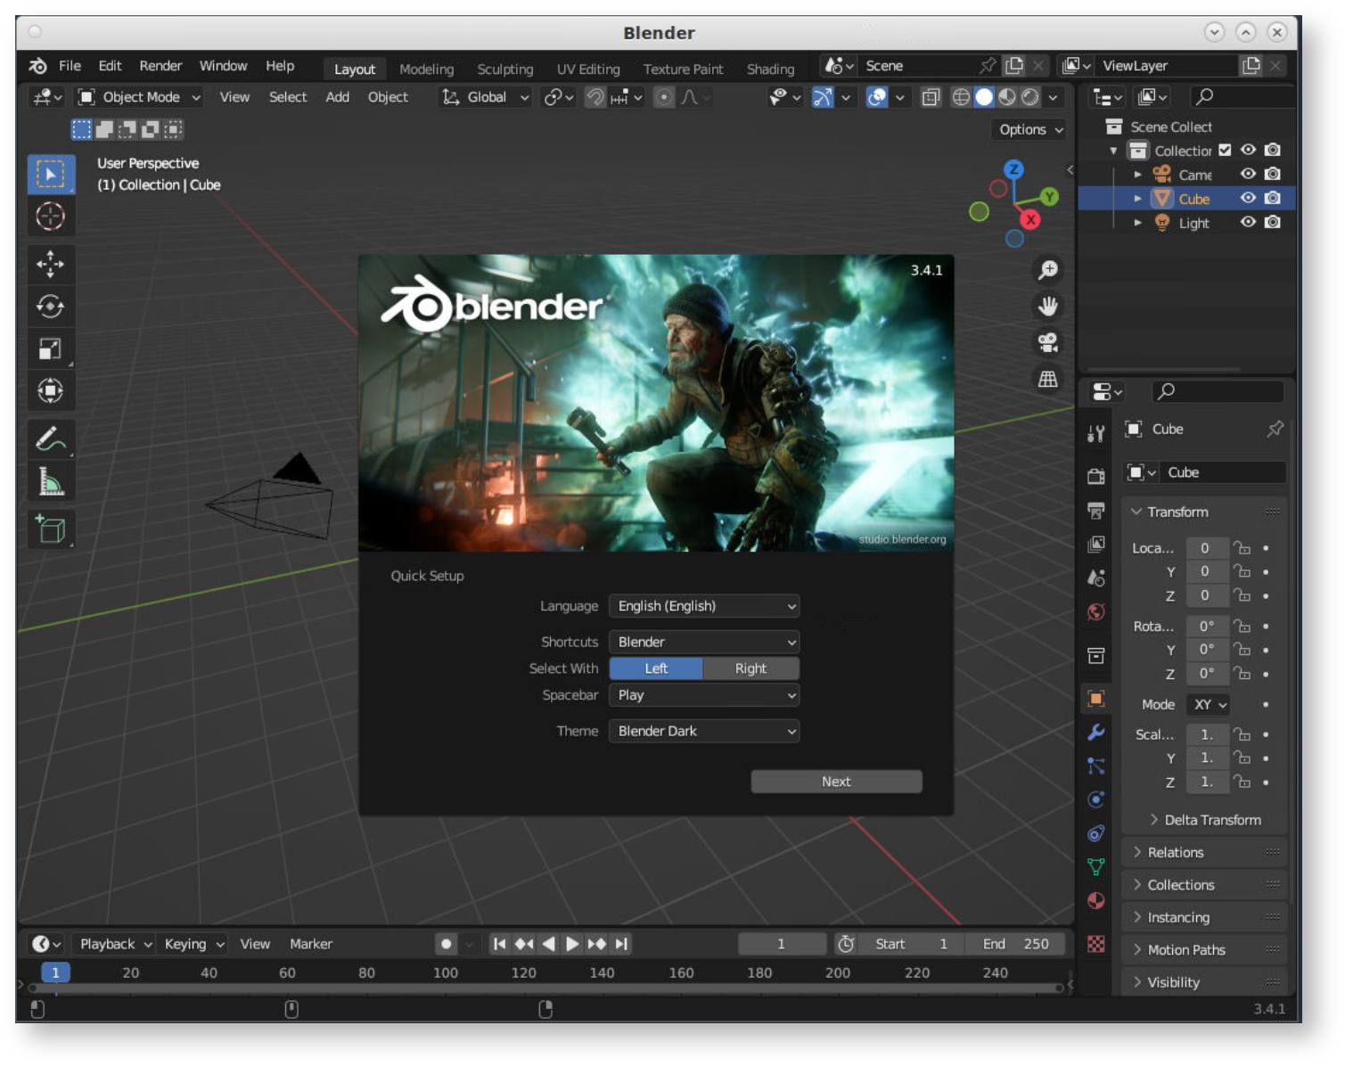This screenshot has height=1066, width=1345.
Task: Switch to the Sculpting workspace tab
Action: [x=504, y=69]
